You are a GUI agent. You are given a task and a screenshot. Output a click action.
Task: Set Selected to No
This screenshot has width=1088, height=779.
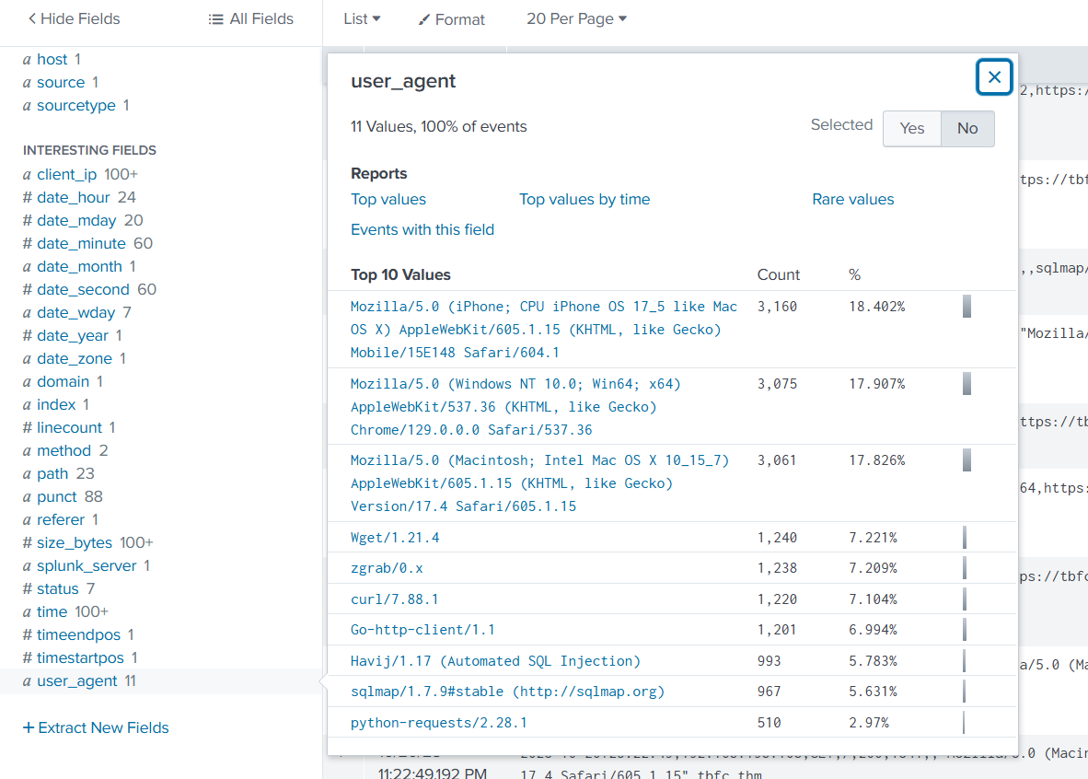click(x=966, y=129)
